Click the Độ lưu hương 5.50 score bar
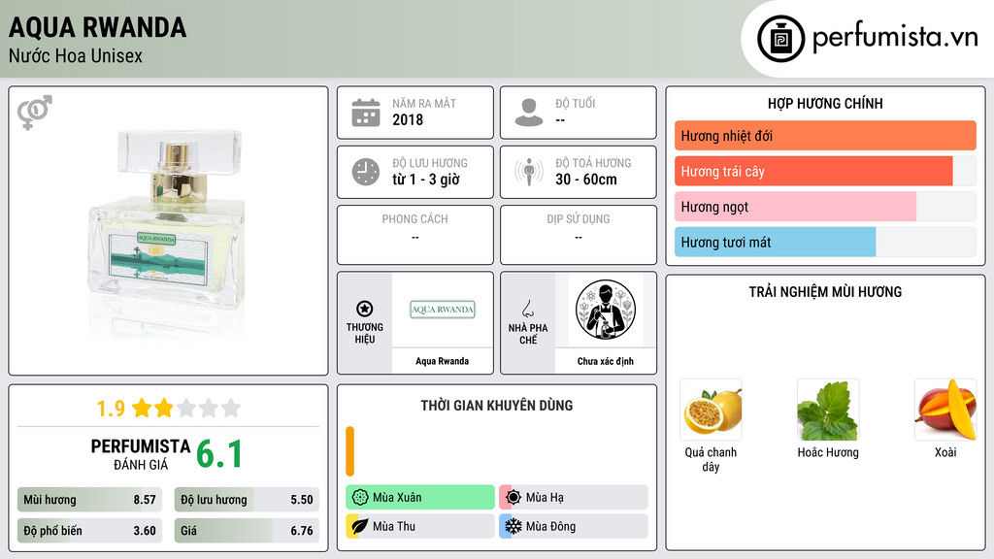 (247, 500)
